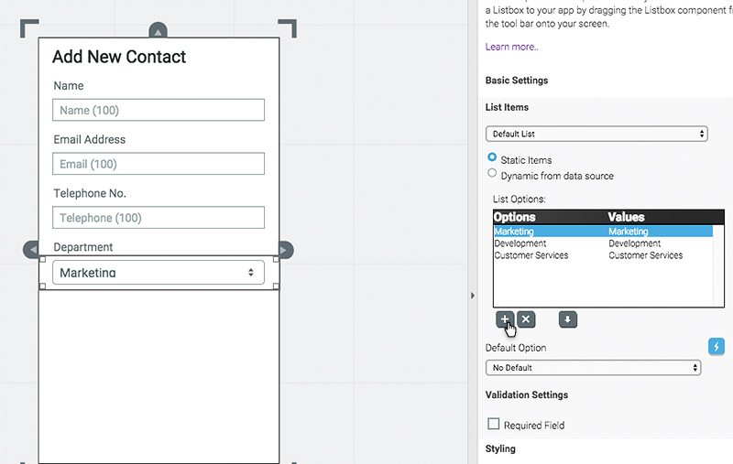Move list option down with arrow button

[567, 319]
